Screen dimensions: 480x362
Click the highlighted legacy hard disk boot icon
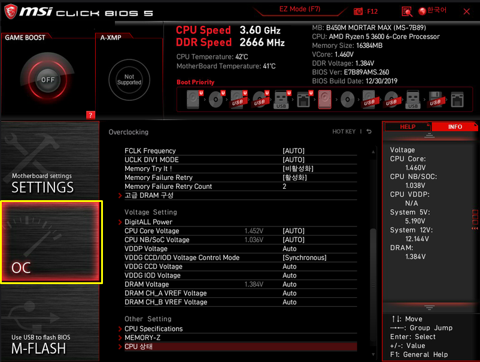pos(325,99)
